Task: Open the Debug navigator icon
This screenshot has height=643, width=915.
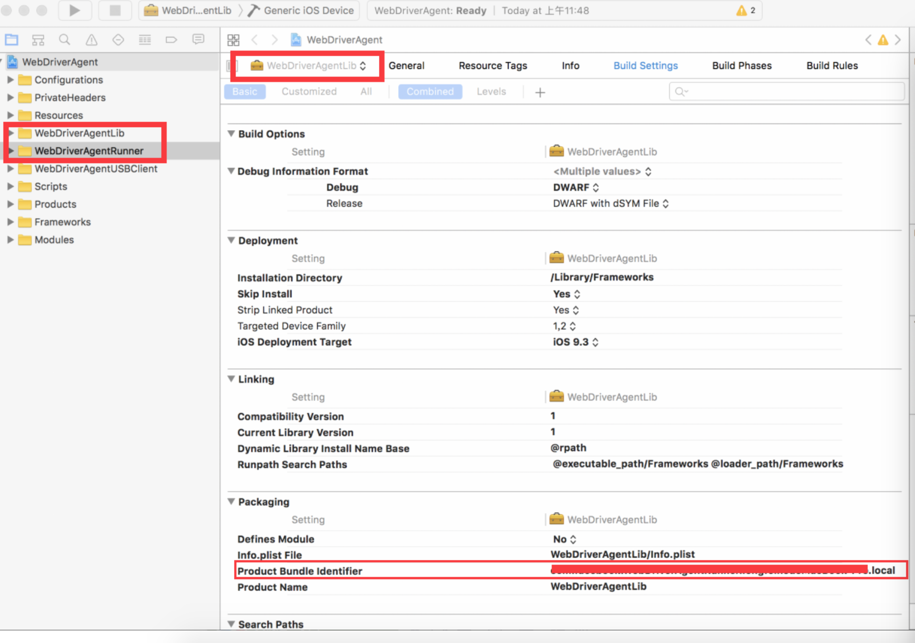Action: (x=145, y=39)
